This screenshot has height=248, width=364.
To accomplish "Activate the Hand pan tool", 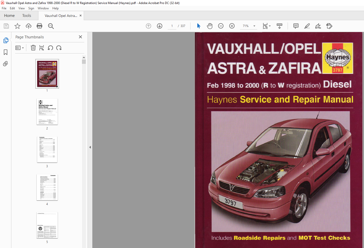I will coord(210,26).
